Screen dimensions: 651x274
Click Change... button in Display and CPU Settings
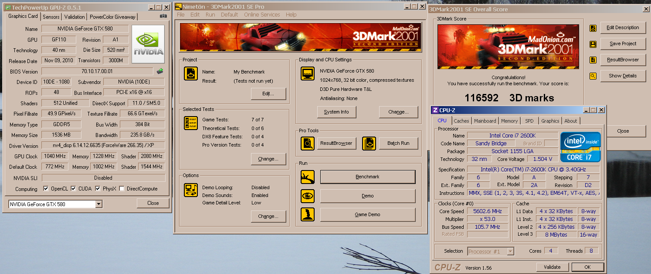[x=398, y=112]
